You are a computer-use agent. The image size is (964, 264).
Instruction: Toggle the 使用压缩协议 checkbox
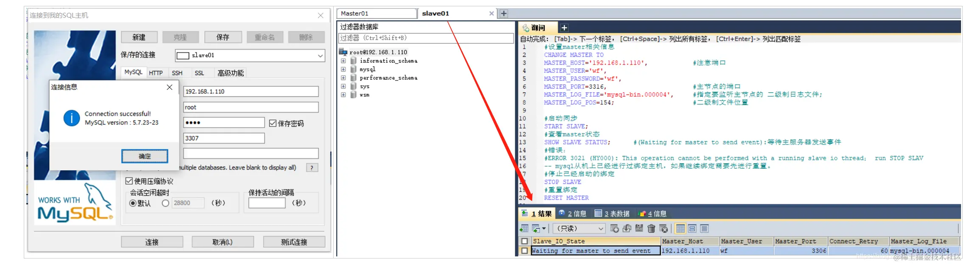tap(129, 181)
